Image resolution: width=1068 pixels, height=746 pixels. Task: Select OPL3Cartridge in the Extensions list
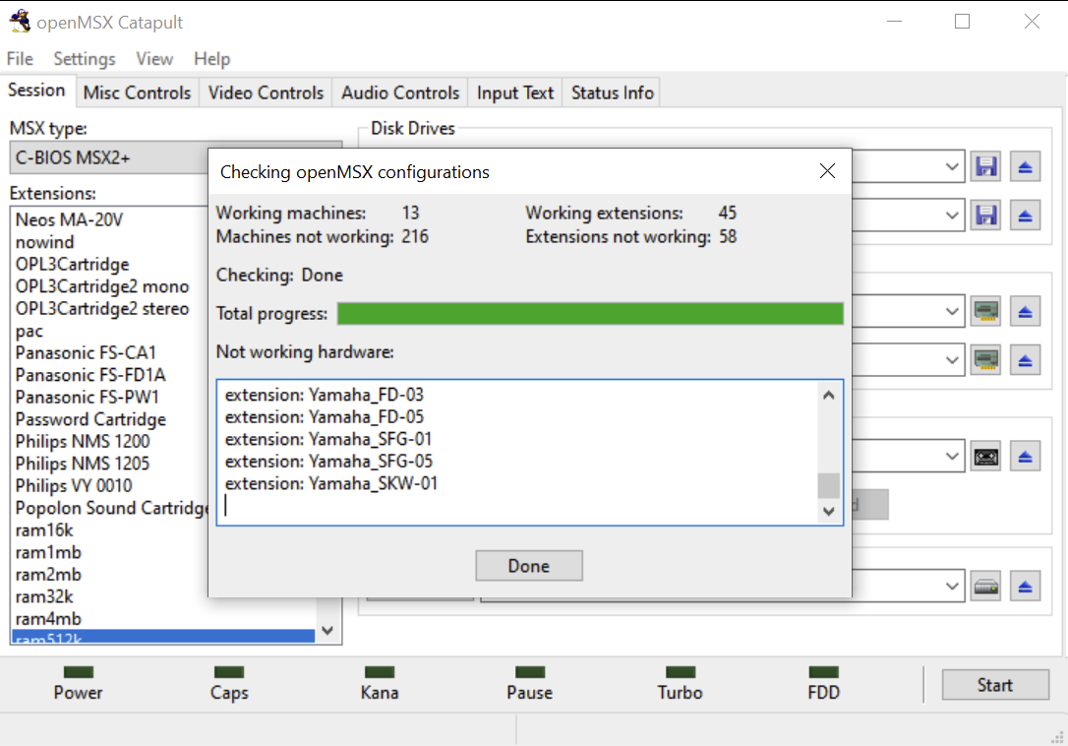coord(73,264)
